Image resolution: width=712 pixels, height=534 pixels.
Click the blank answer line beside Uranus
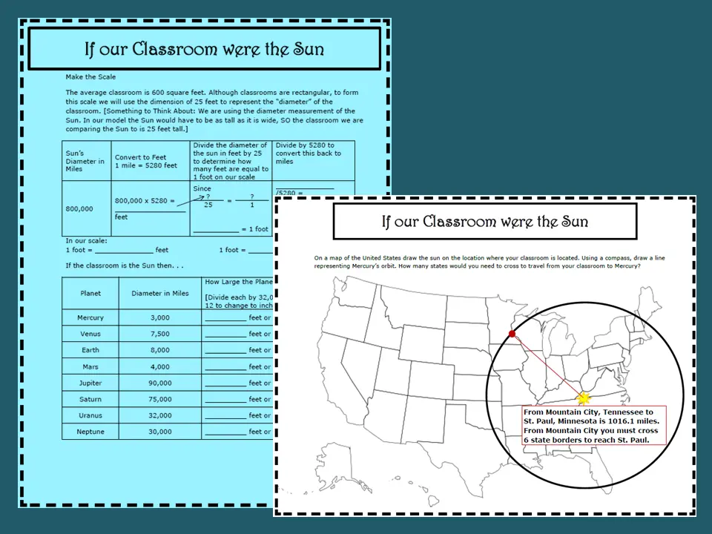[225, 418]
